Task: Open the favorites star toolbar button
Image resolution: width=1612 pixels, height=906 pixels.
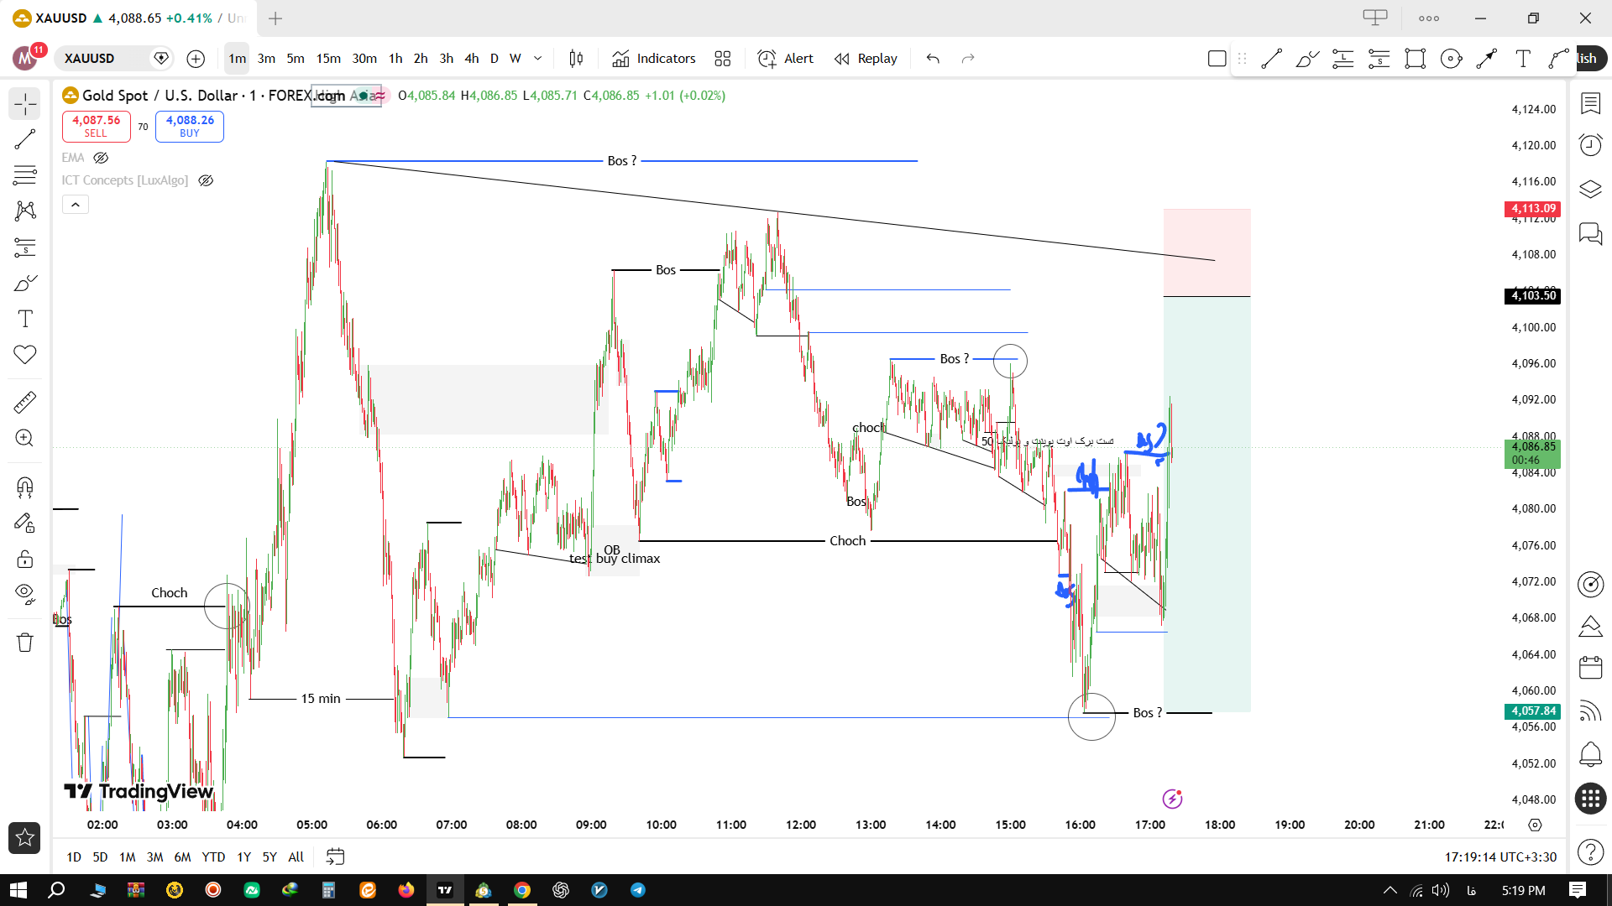Action: point(24,837)
